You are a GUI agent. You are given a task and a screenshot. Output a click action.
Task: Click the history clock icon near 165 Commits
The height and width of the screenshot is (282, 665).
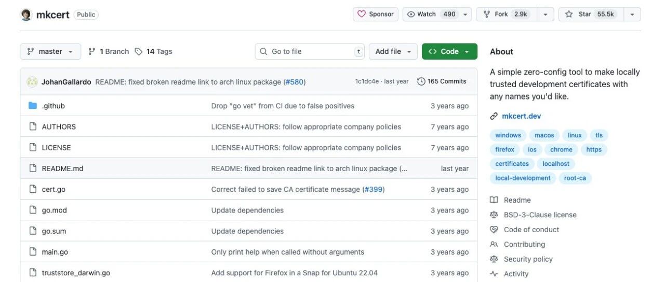coord(421,81)
